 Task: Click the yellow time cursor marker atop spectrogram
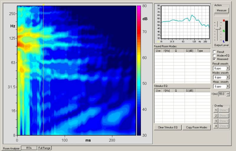[43, 5]
